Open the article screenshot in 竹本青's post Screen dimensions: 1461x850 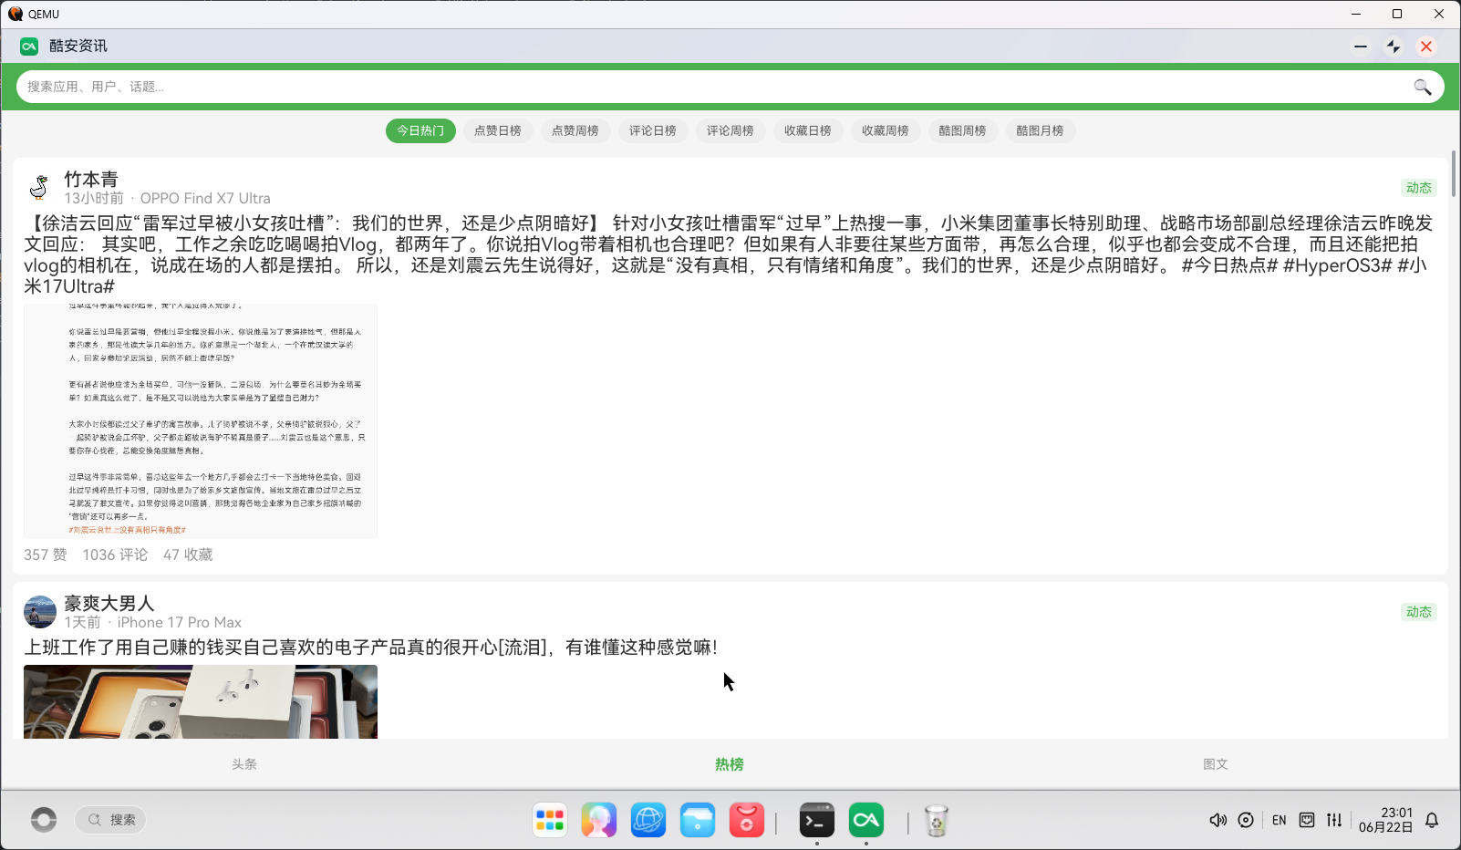click(x=201, y=420)
